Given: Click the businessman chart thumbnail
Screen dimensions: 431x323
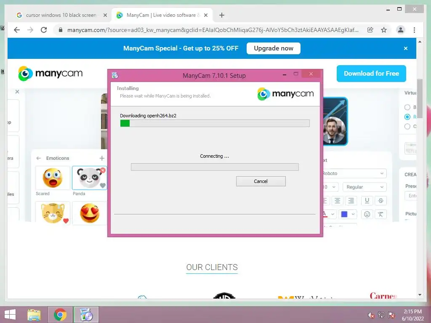Looking at the screenshot, I should pos(335,122).
